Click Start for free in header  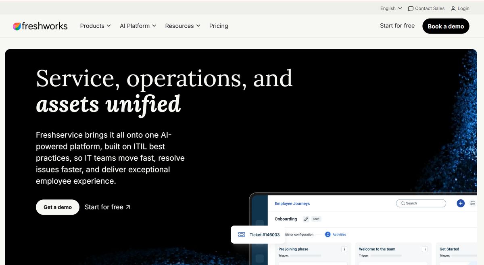[x=397, y=26]
